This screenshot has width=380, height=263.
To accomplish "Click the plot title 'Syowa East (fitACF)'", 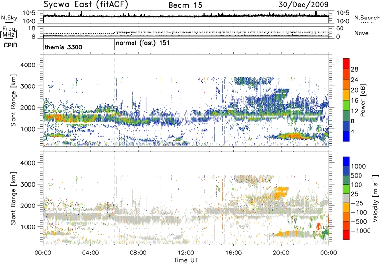I will point(86,4).
